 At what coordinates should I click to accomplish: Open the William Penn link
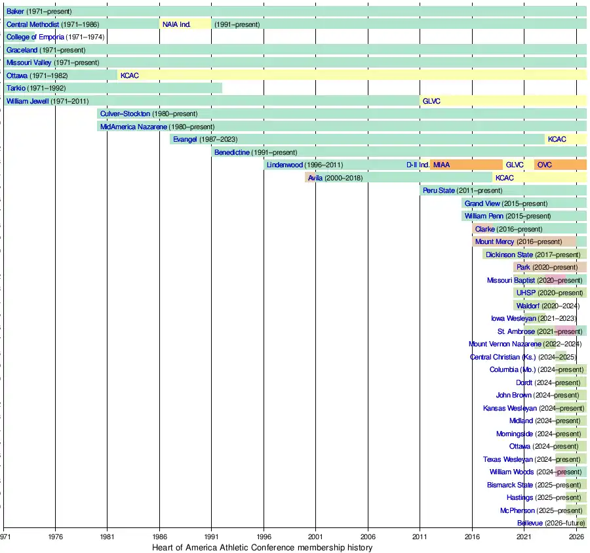pos(484,216)
